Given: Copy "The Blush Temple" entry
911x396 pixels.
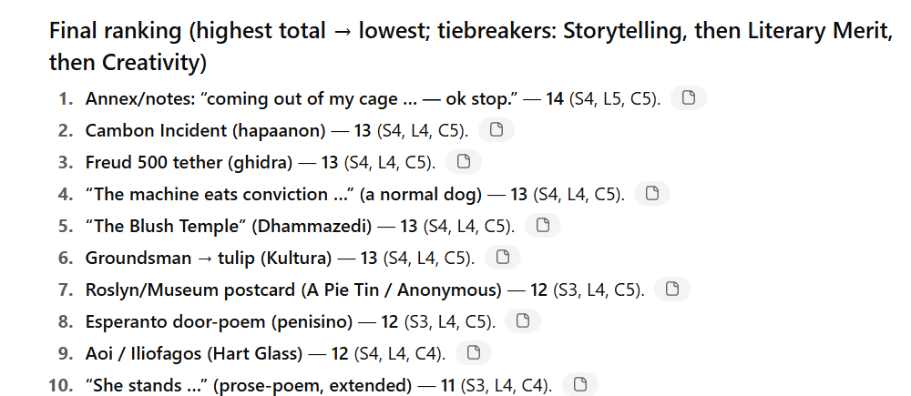Looking at the screenshot, I should [x=543, y=225].
